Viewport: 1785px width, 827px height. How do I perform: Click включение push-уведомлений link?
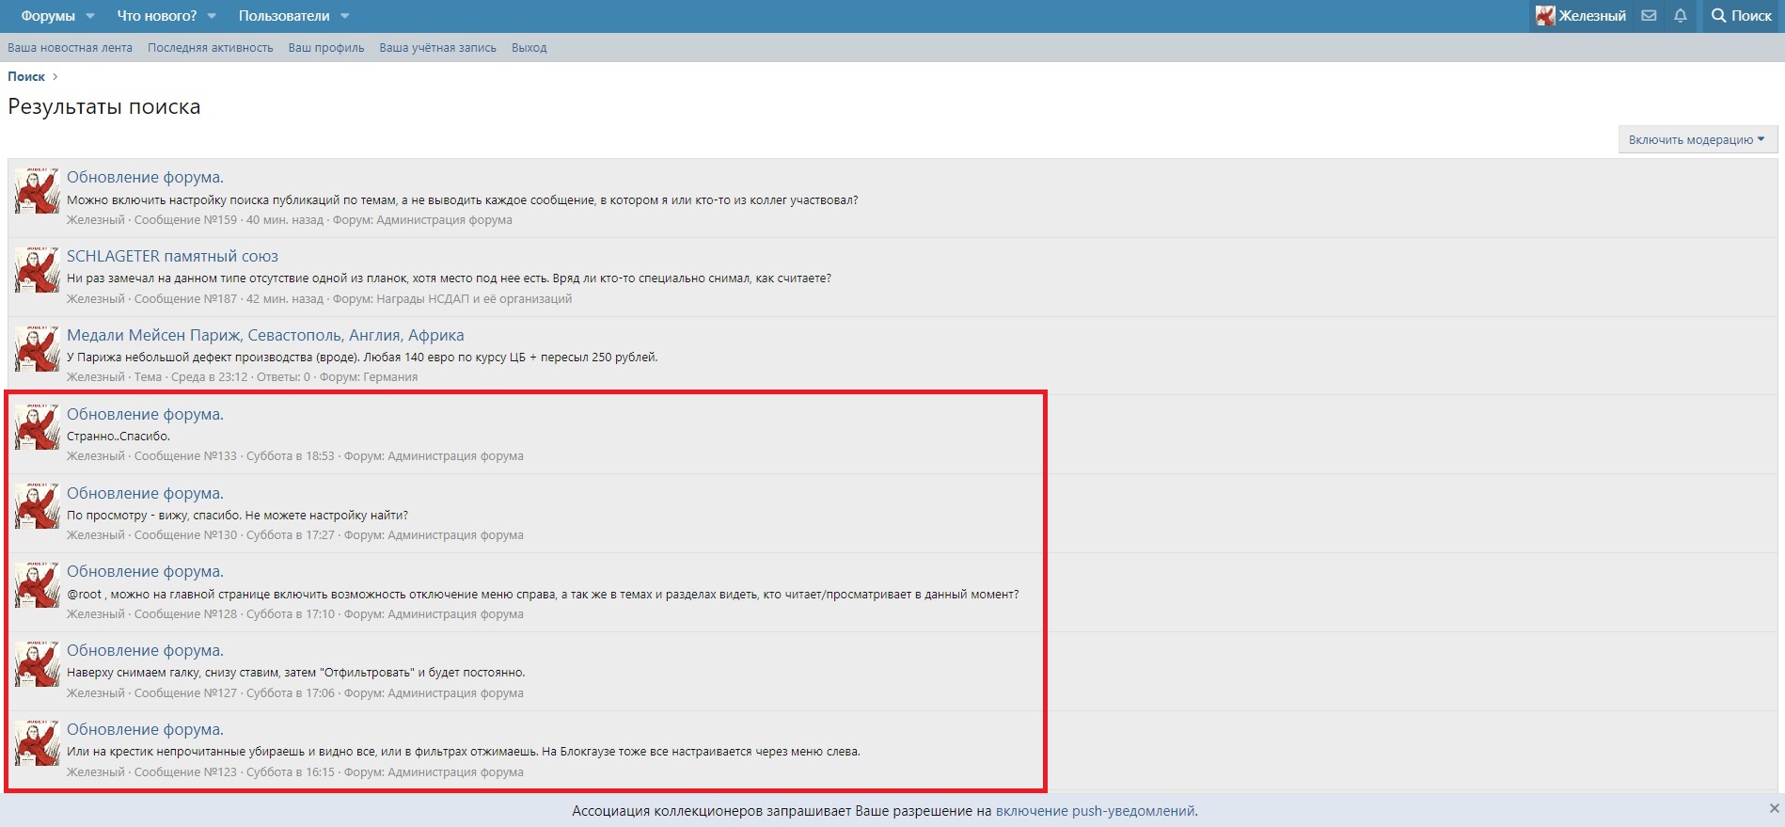1095,811
